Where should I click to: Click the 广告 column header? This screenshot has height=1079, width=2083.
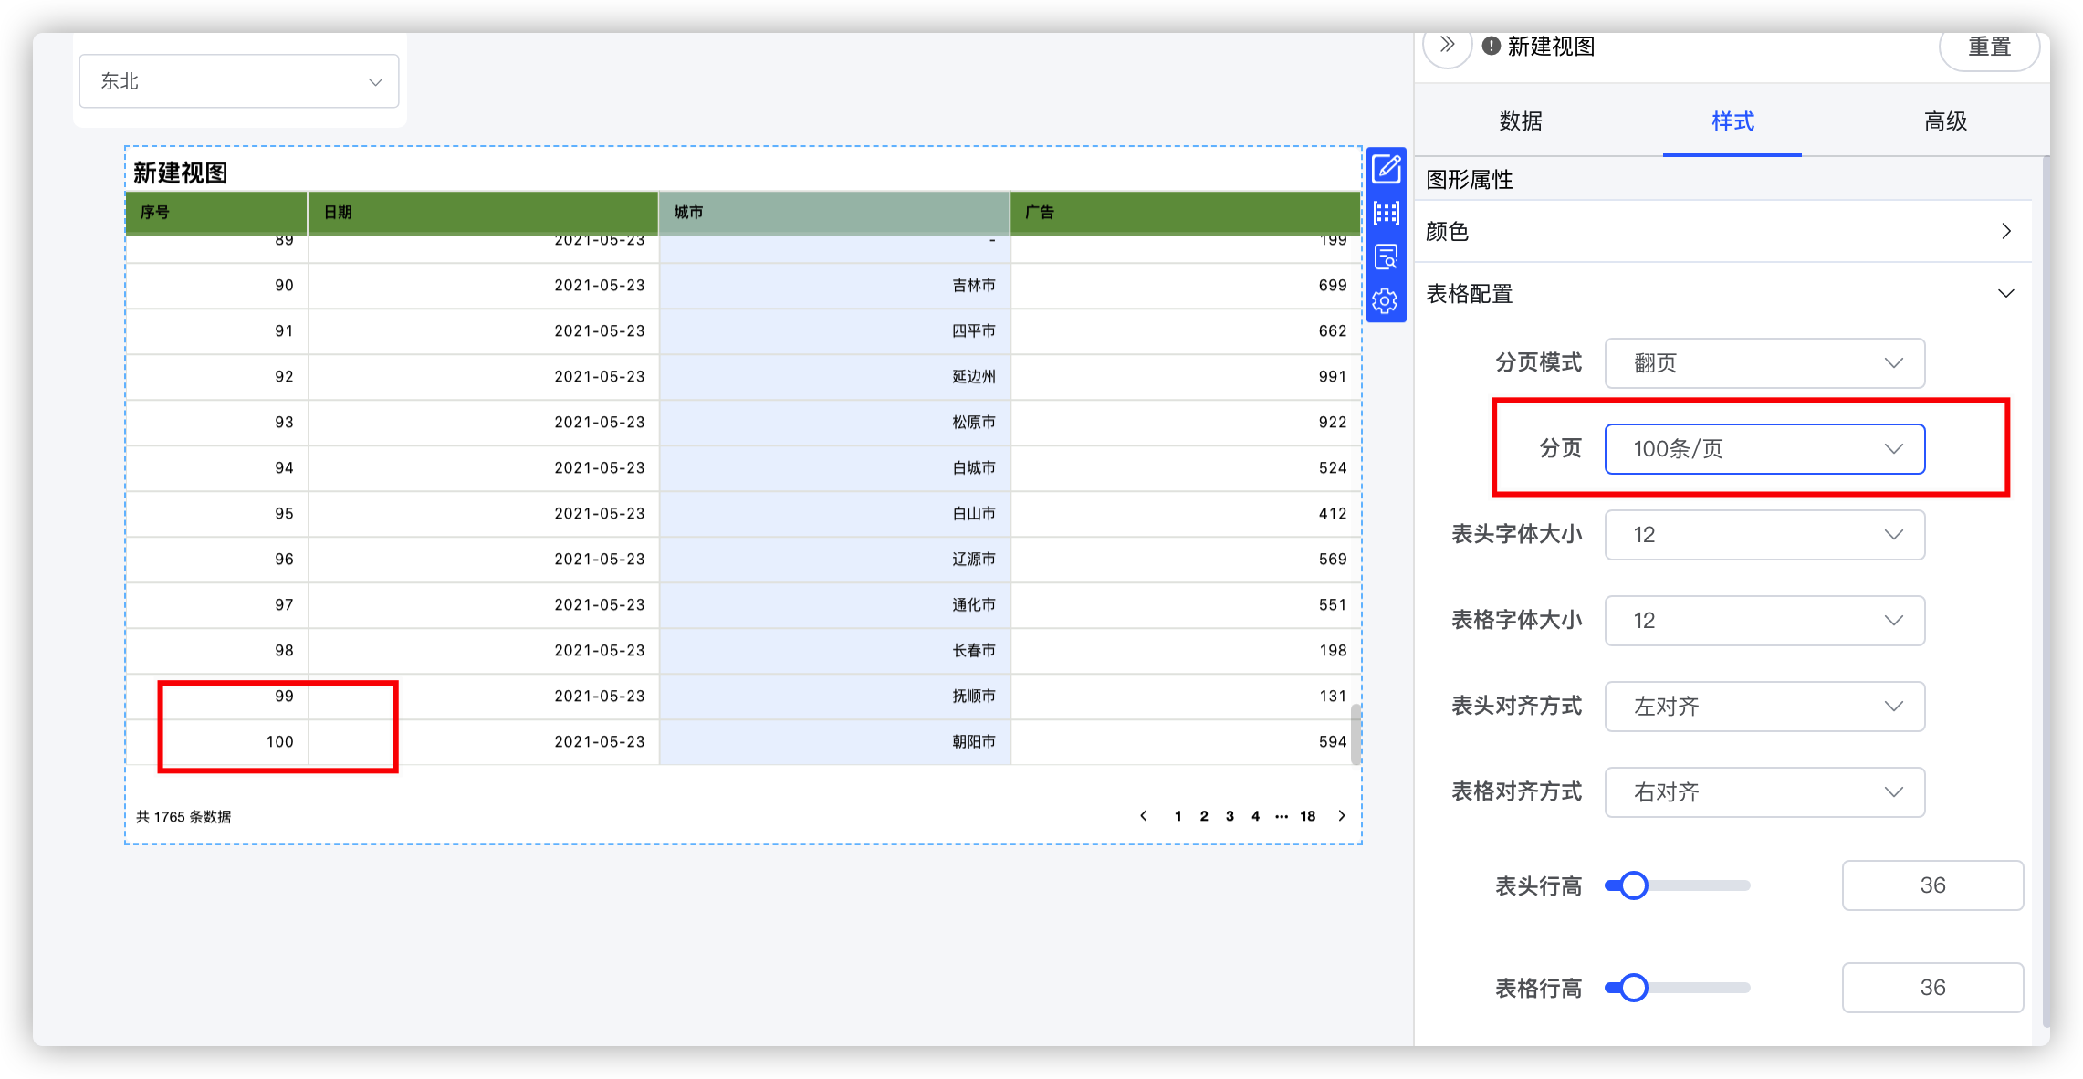1185,213
